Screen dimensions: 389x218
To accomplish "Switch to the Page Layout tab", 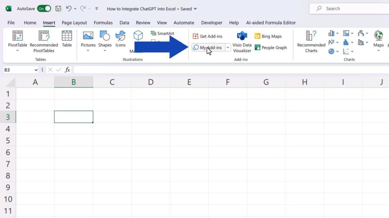I will click(x=74, y=22).
